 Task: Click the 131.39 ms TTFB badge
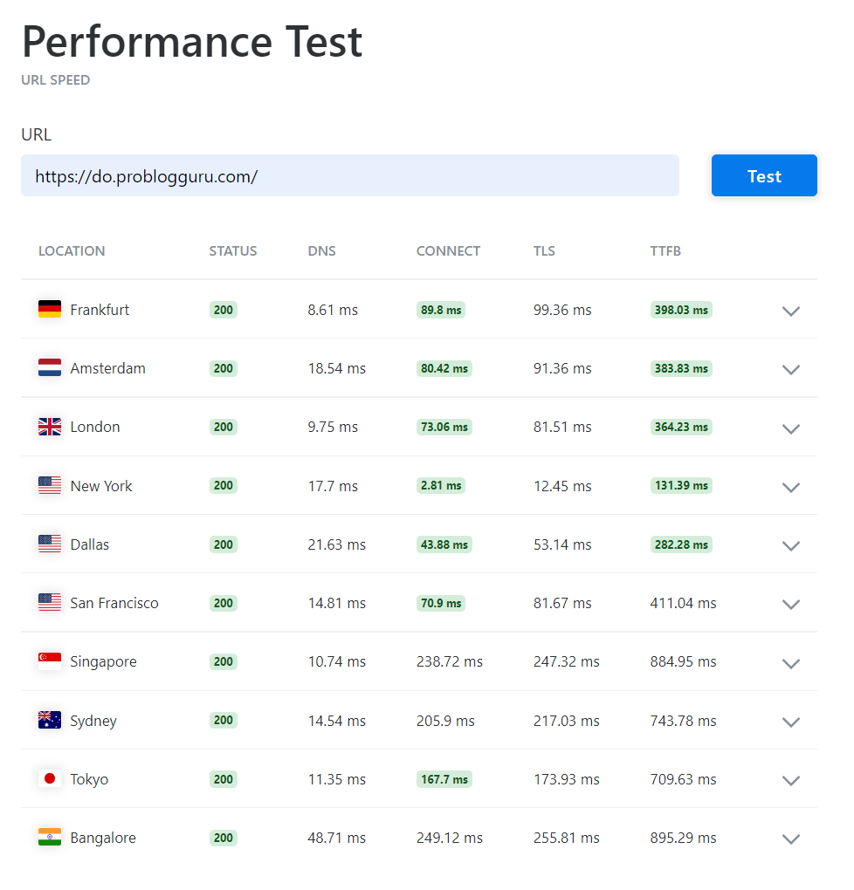coord(681,485)
